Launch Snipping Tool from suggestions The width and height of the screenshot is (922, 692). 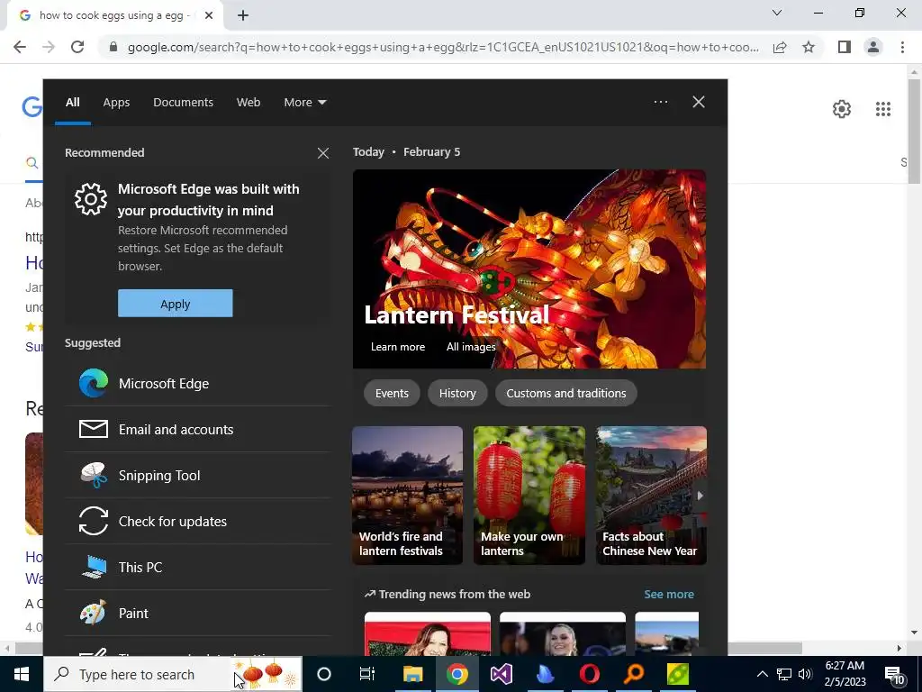click(x=197, y=476)
